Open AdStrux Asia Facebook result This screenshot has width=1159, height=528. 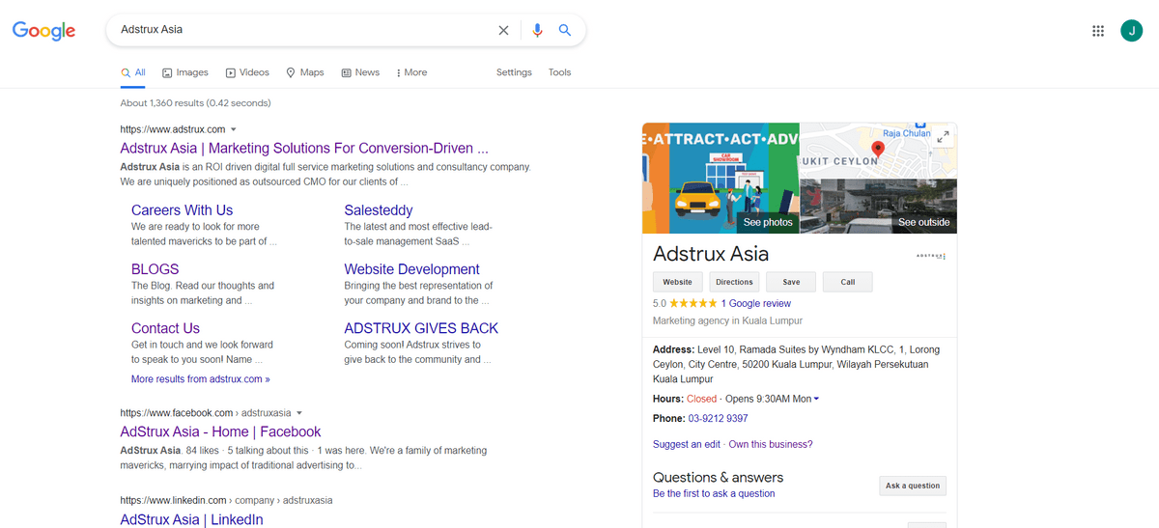tap(220, 432)
